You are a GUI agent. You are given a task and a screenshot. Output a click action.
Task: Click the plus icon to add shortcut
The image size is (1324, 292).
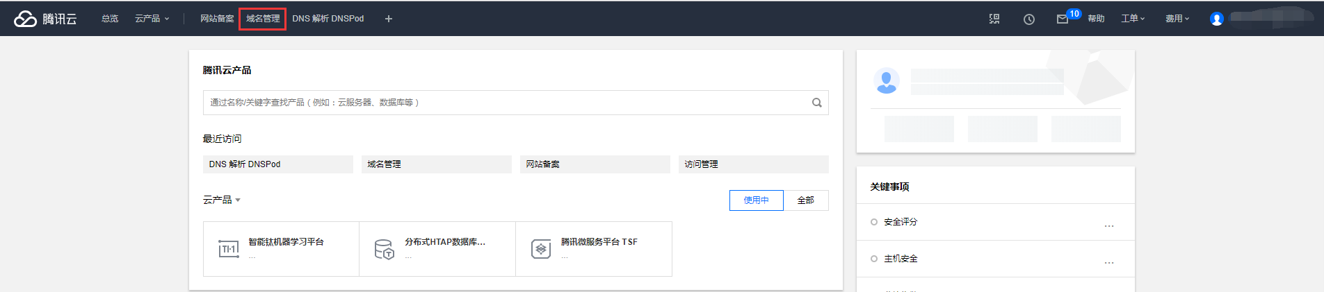[389, 19]
